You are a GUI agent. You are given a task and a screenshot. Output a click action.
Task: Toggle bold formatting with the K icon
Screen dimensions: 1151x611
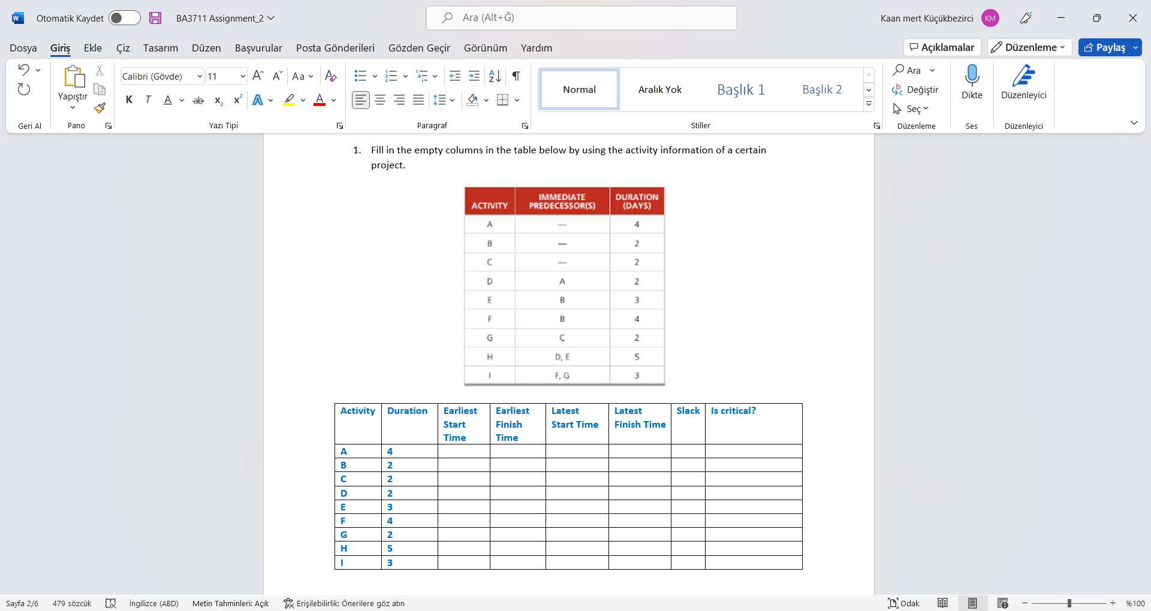(x=129, y=100)
